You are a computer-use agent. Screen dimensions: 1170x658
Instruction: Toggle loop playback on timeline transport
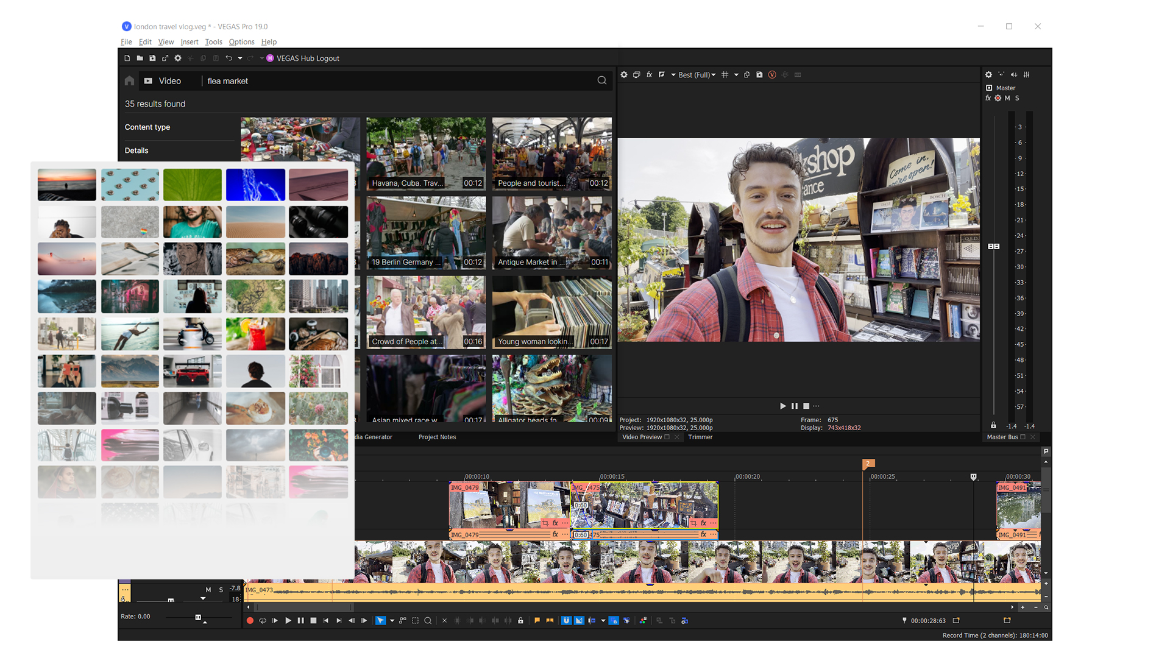263,621
